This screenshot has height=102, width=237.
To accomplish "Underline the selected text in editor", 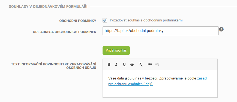I will [124, 64].
